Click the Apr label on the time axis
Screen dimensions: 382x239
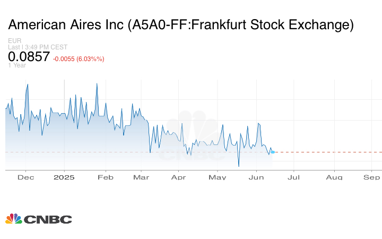point(179,177)
